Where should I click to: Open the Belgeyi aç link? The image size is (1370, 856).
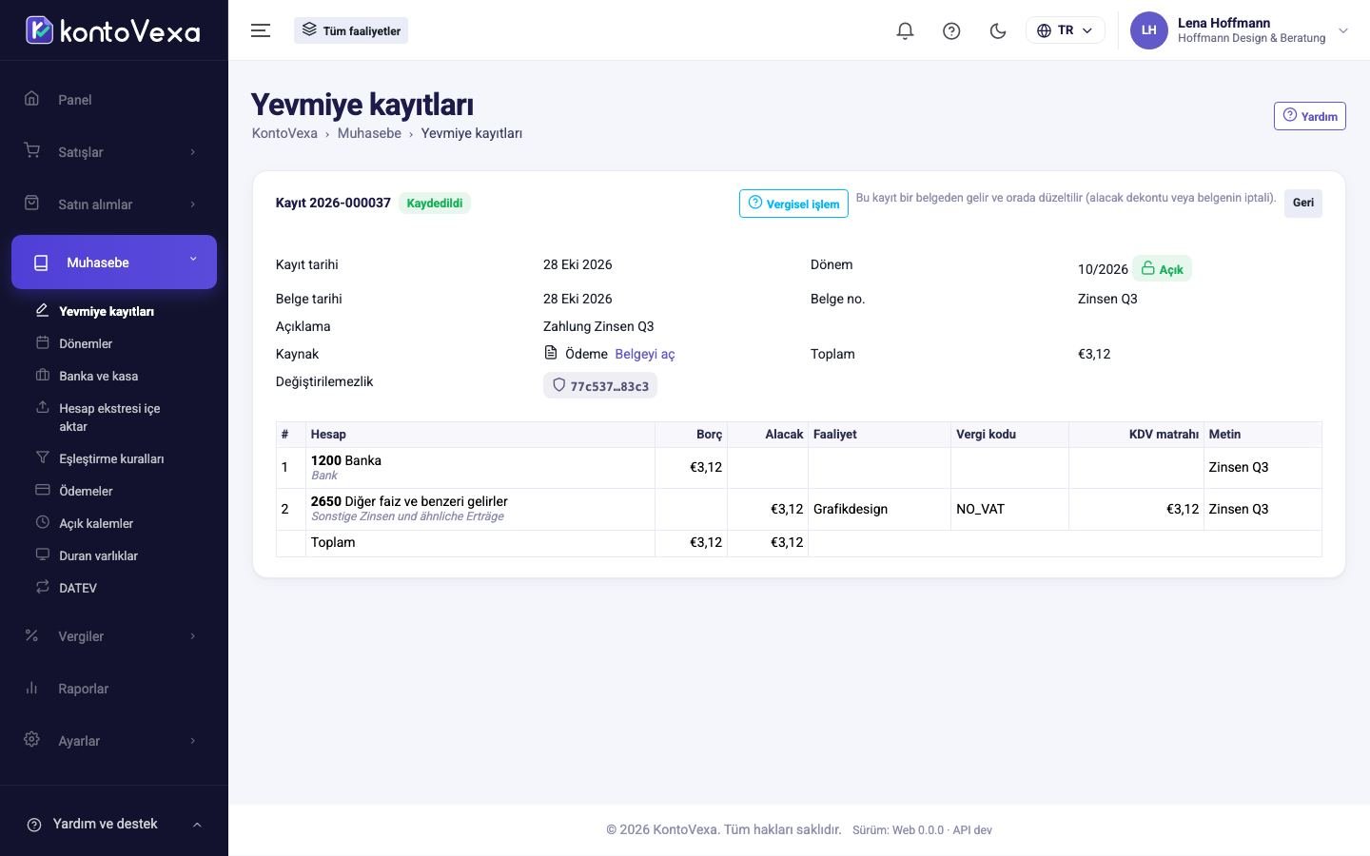[x=645, y=354]
